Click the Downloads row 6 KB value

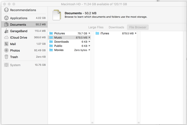click(x=84, y=42)
